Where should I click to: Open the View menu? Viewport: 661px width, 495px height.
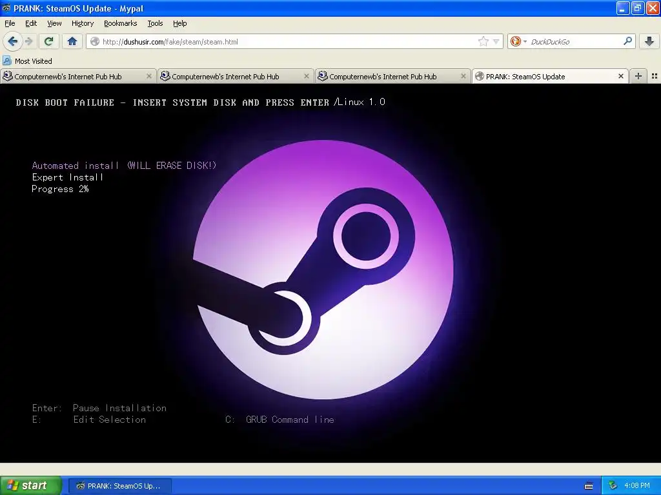pyautogui.click(x=54, y=23)
